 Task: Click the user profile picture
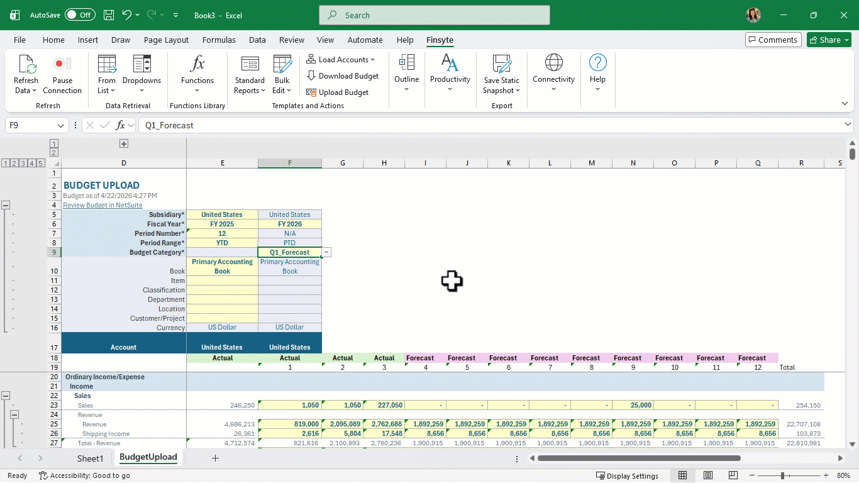[x=753, y=15]
